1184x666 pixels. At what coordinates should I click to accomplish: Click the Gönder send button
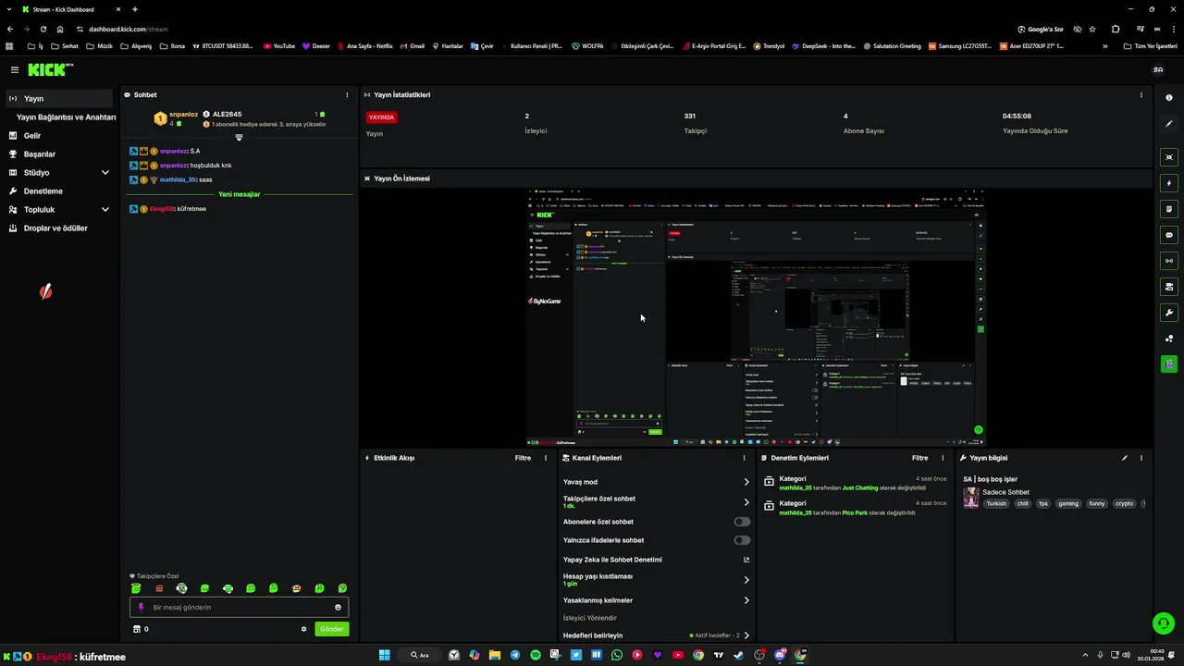[x=331, y=629]
